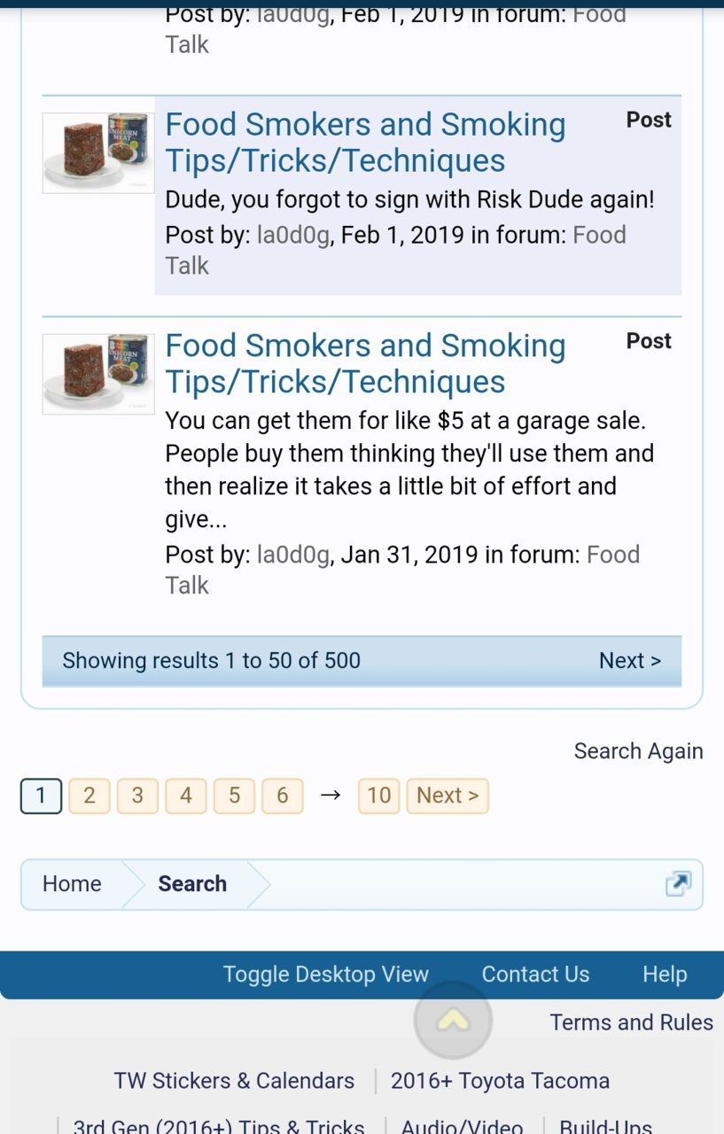Go to Home in the breadcrumb
Viewport: 724px width, 1134px height.
coord(72,883)
